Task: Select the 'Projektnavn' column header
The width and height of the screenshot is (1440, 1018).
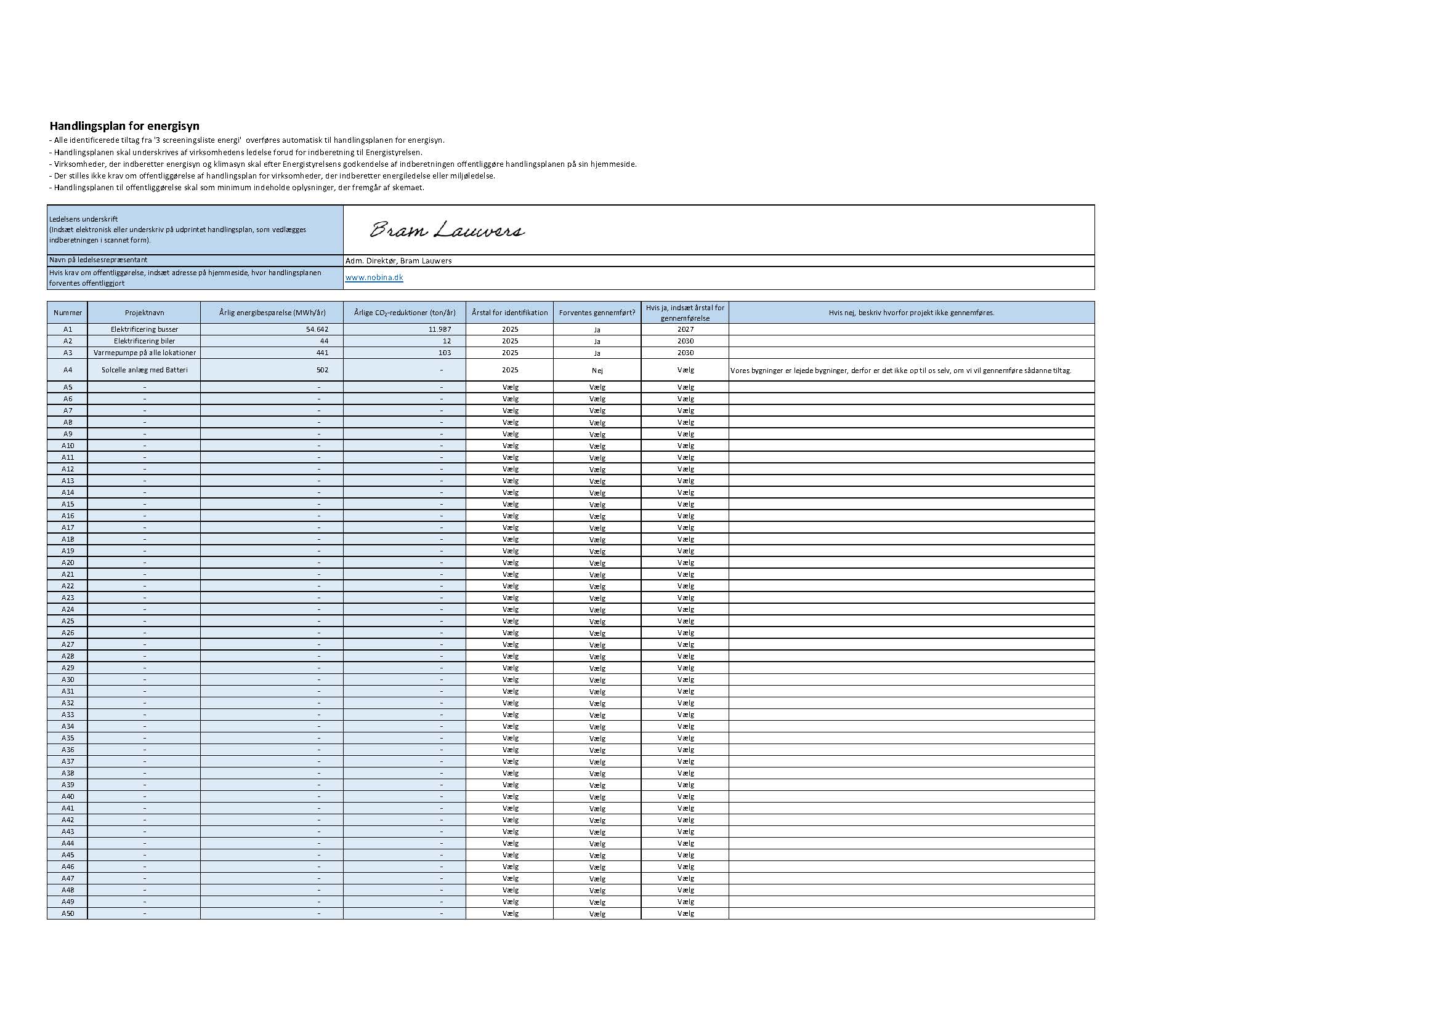Action: click(144, 313)
